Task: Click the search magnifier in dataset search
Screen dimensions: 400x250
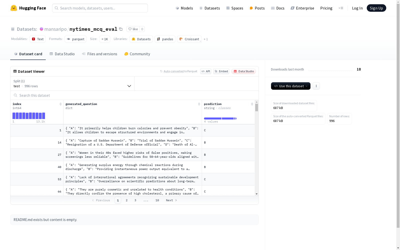Action: [15, 95]
